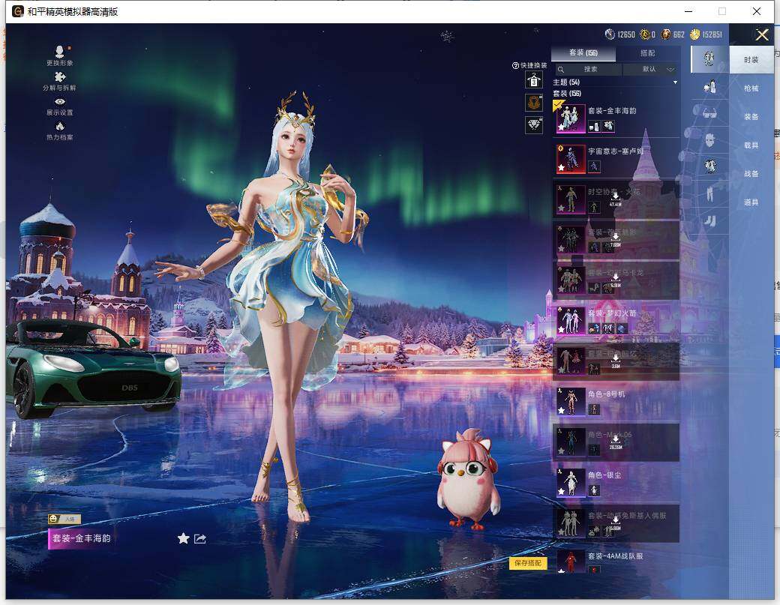The width and height of the screenshot is (780, 605).
Task: Open the 载具 vehicles menu
Action: [751, 145]
